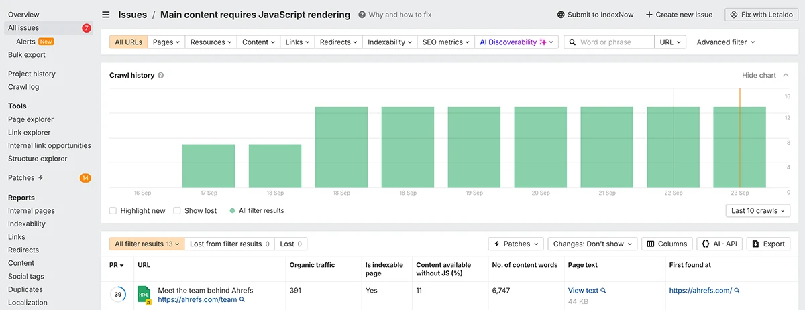Open the https://ahrefs.com/team link
Viewport: 805px width, 310px height.
click(197, 300)
